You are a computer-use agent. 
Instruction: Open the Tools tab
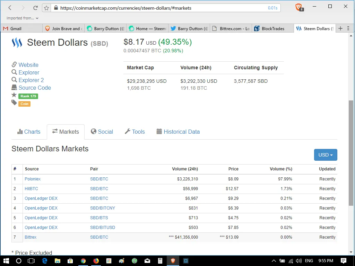[135, 132]
